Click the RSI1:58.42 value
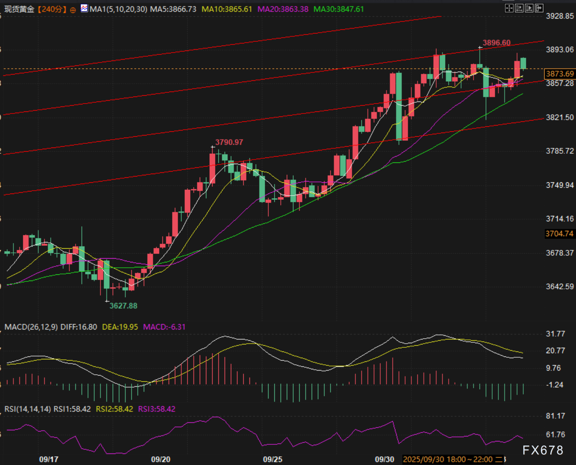This screenshot has width=576, height=465. click(x=72, y=409)
